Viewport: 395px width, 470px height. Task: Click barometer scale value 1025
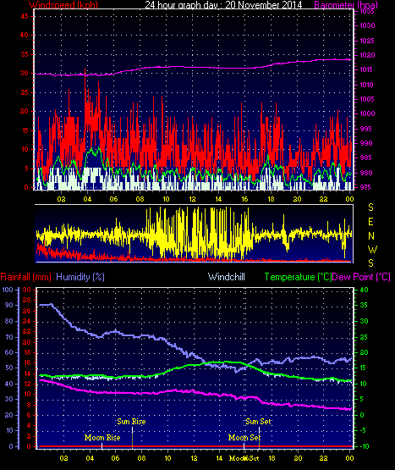pos(367,41)
